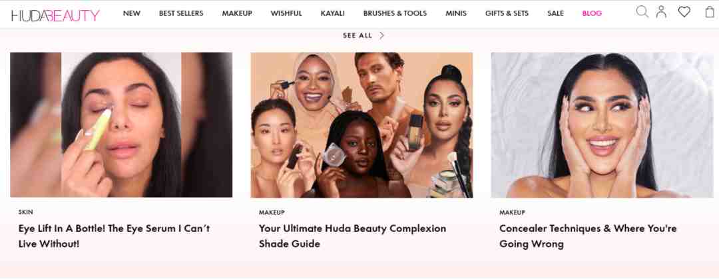Open the BEST SELLERS menu

tap(181, 13)
